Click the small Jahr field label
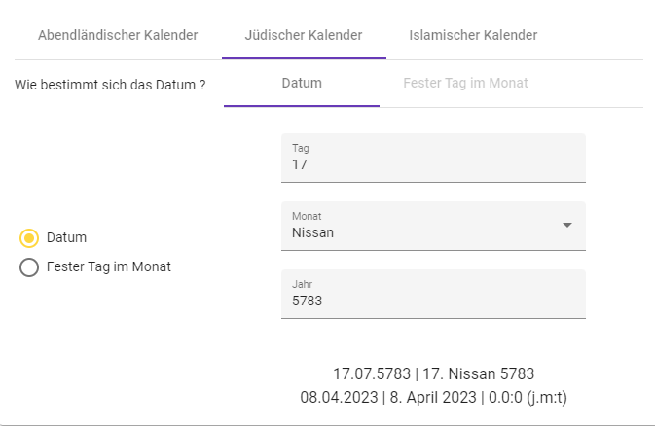The width and height of the screenshot is (655, 426). coord(302,284)
